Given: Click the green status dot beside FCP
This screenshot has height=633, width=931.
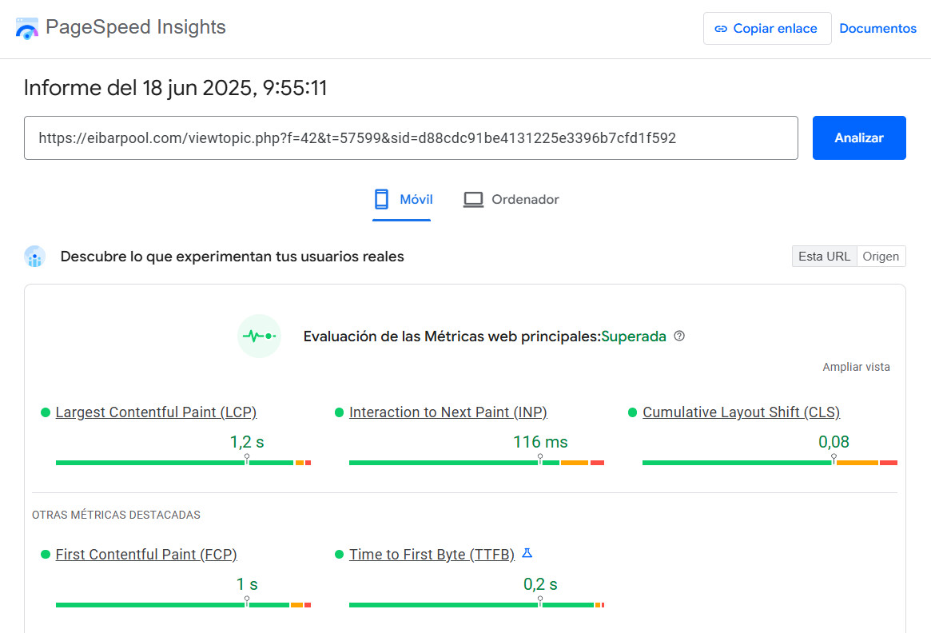Looking at the screenshot, I should [45, 554].
